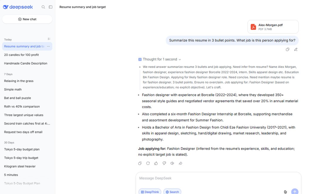323x194 pixels.
Task: Open the chat search magnifier icon
Action: (43, 7)
